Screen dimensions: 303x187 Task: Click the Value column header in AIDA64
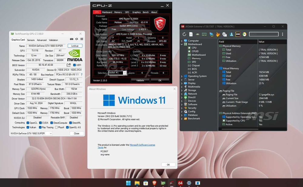coord(272,42)
